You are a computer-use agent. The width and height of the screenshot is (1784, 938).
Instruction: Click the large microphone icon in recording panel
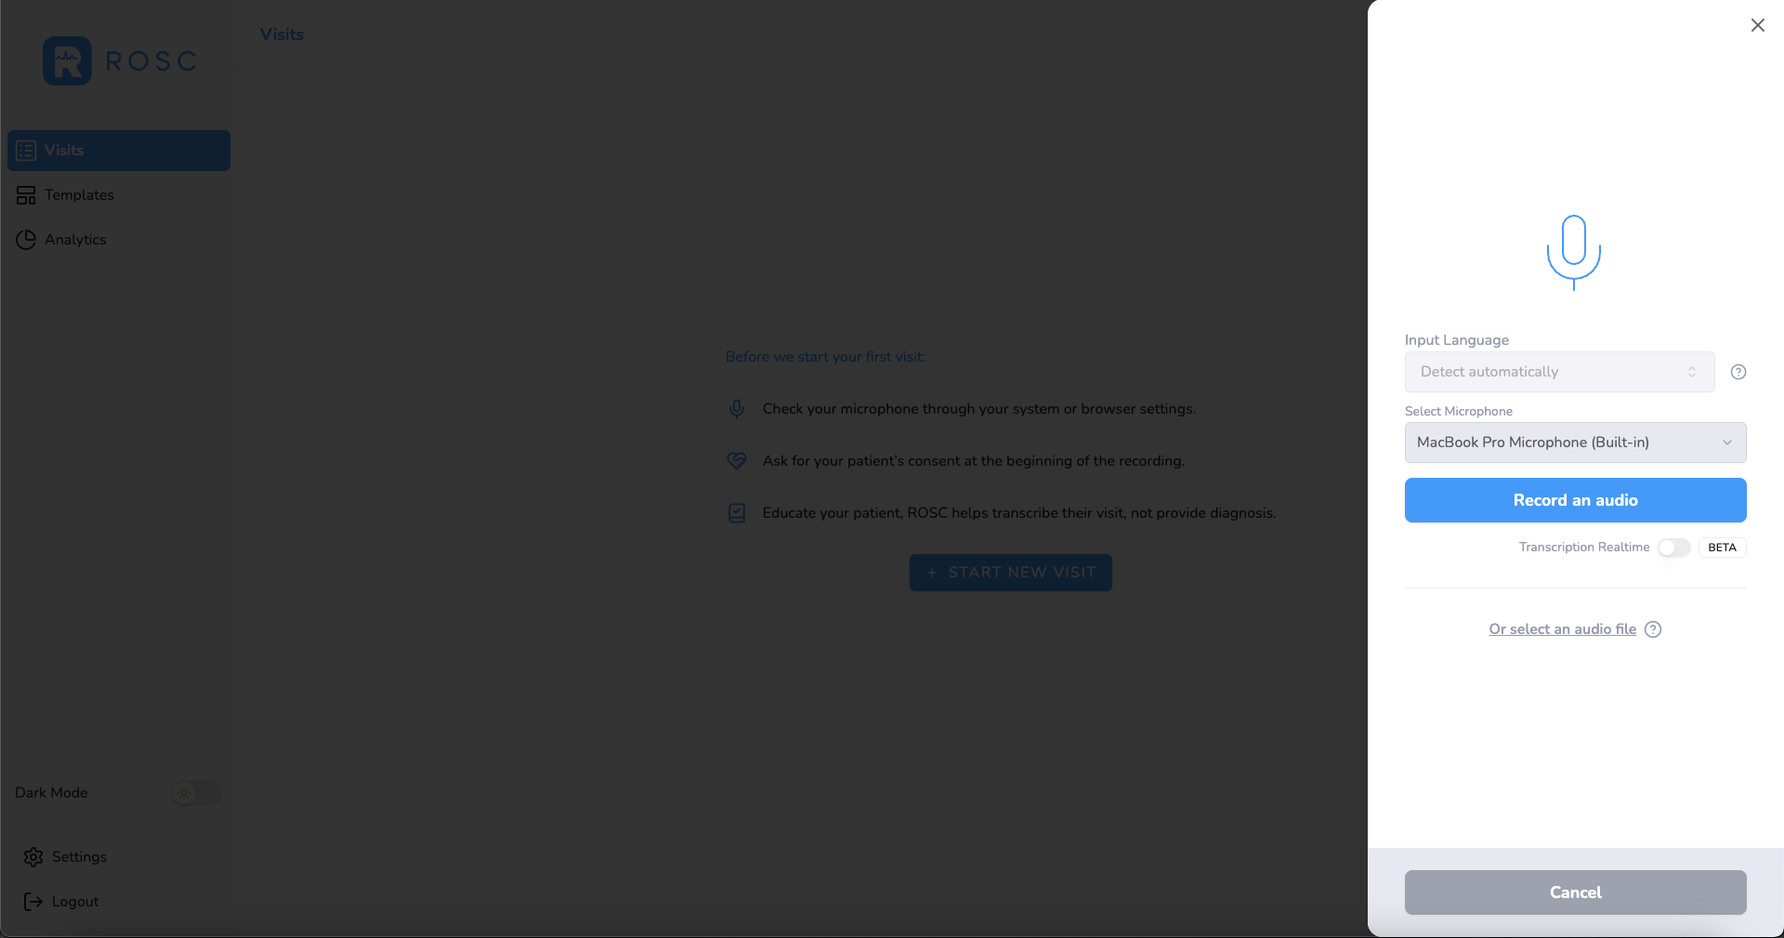[x=1574, y=252]
